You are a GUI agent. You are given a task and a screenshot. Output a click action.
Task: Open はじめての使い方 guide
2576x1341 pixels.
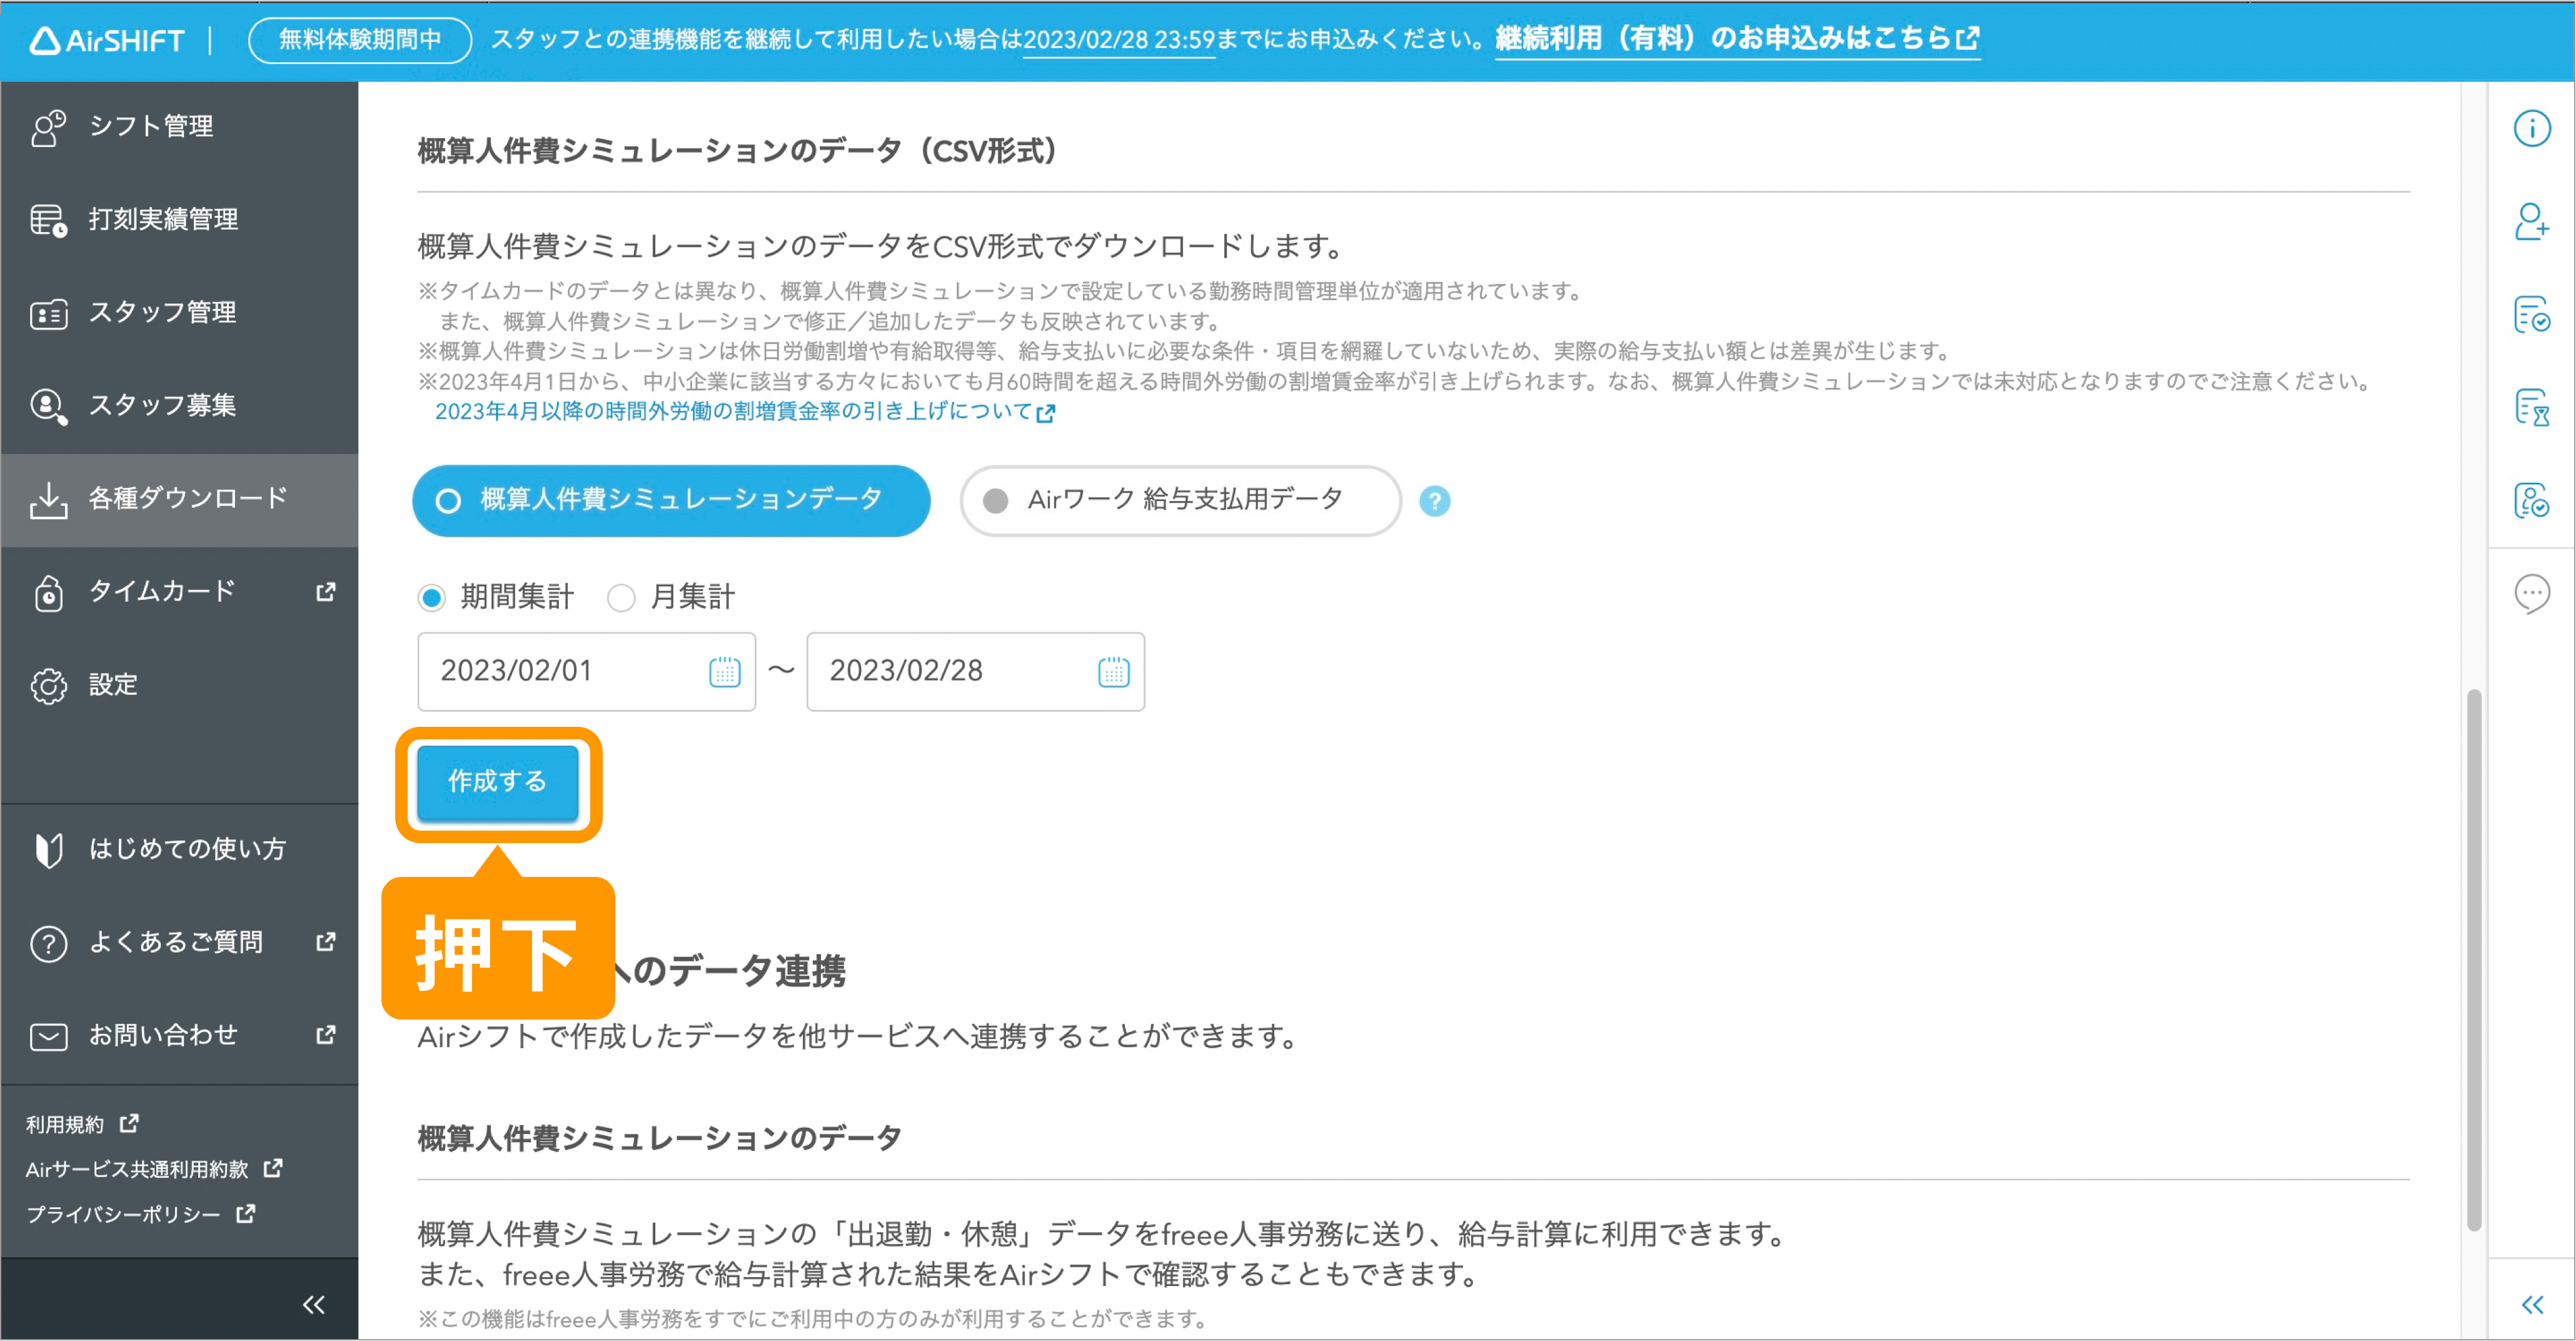click(x=179, y=849)
